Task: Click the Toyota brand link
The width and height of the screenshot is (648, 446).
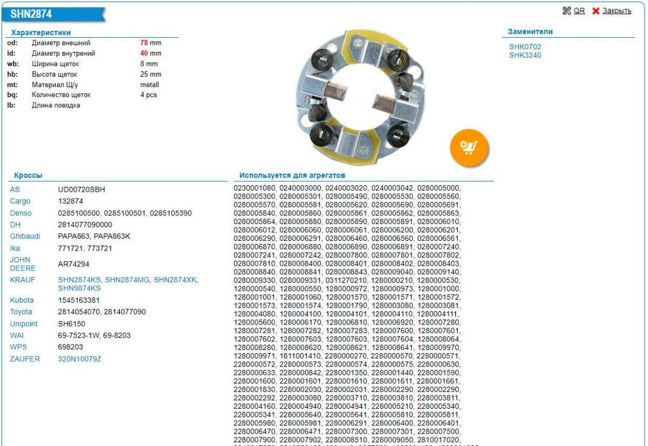Action: (x=21, y=312)
